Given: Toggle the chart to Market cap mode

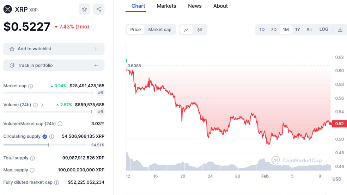Looking at the screenshot, I should 160,30.
